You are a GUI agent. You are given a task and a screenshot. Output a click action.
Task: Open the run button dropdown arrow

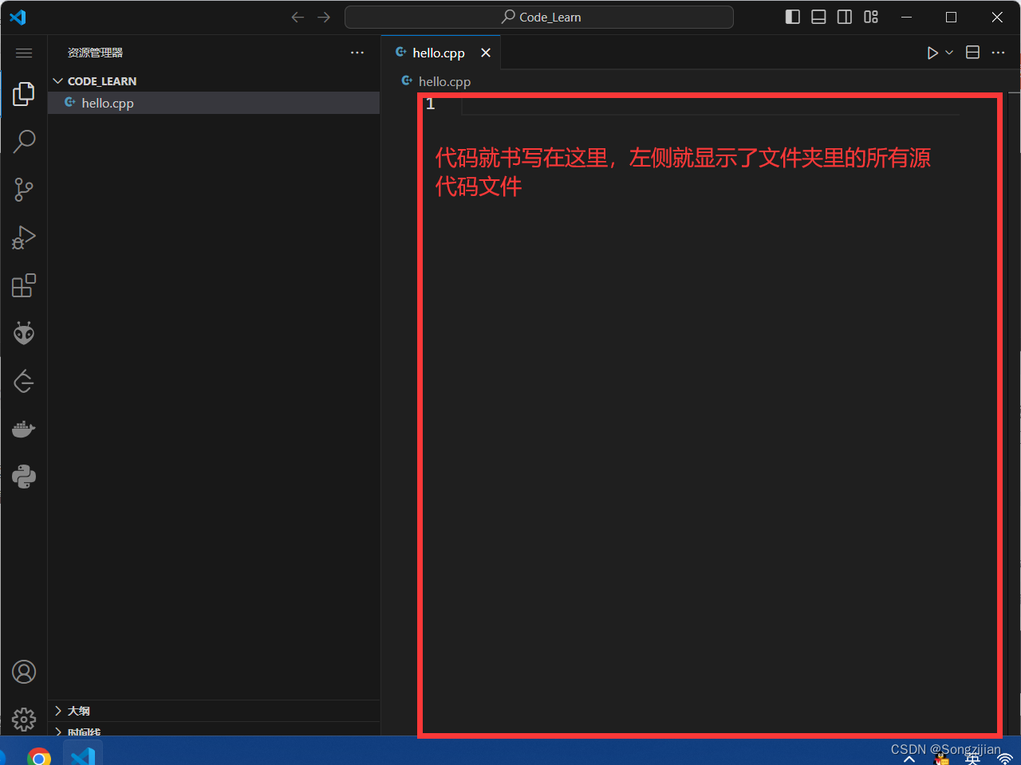coord(949,53)
